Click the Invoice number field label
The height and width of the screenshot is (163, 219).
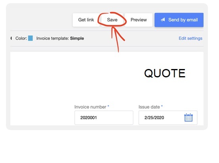(x=90, y=107)
